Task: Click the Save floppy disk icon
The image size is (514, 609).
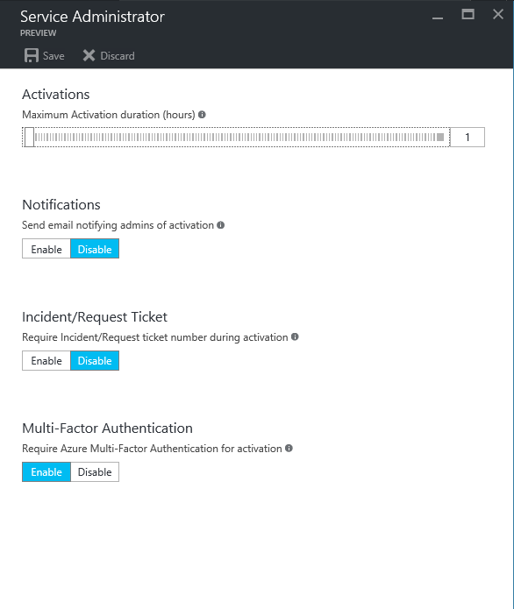Action: tap(31, 55)
